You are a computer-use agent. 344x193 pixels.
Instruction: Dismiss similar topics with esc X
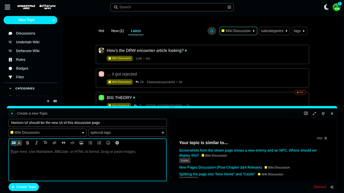(322, 138)
